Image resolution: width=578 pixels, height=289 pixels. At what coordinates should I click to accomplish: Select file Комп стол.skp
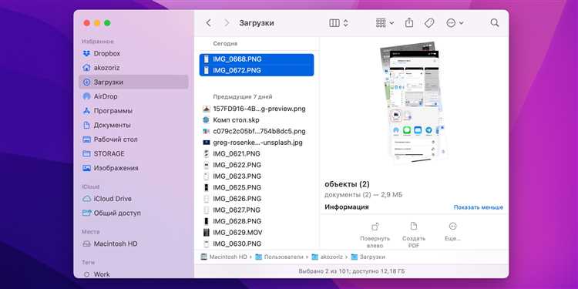(x=257, y=119)
